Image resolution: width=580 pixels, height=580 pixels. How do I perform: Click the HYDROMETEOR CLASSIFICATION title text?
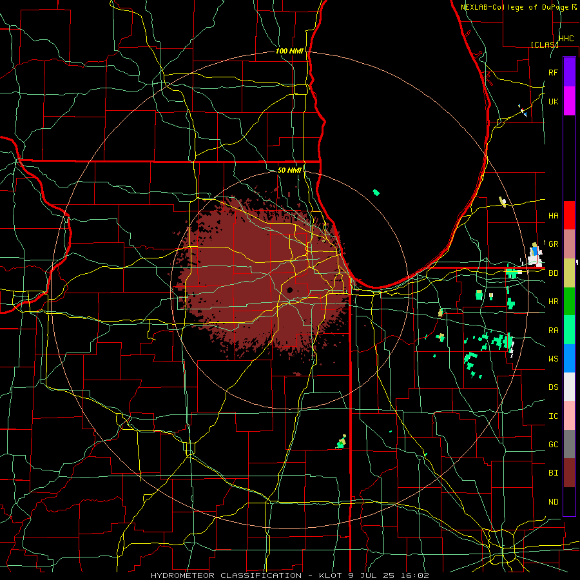[226, 575]
